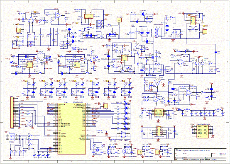230x164 pixels.
Task: Select the Battery connector symbol
Action: click(x=119, y=20)
